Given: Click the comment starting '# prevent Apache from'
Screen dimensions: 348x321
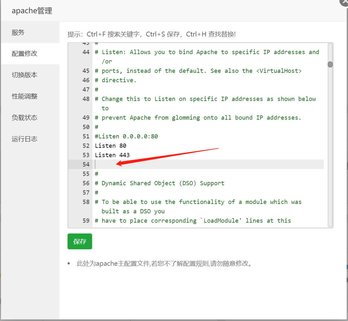Looking at the screenshot, I should (198, 118).
